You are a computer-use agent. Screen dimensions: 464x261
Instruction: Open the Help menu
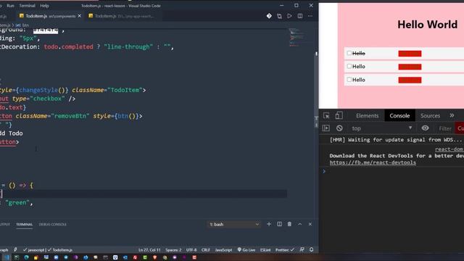(44, 6)
